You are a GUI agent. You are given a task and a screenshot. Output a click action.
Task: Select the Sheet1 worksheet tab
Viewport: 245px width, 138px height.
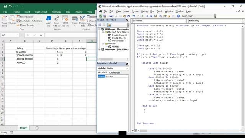tap(24, 128)
